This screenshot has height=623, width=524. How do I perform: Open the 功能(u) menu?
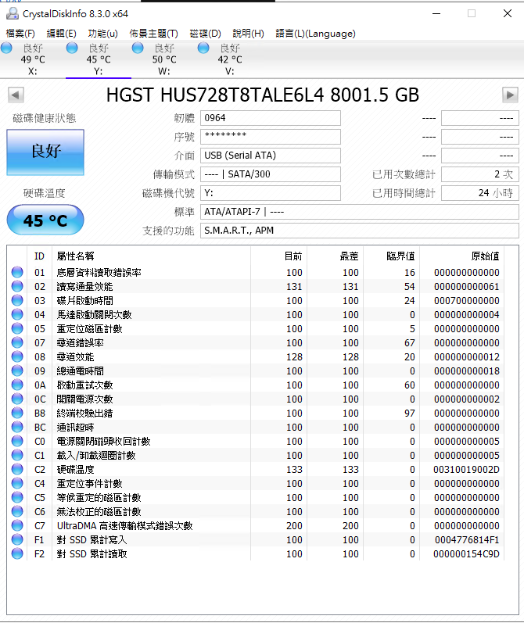pos(103,34)
